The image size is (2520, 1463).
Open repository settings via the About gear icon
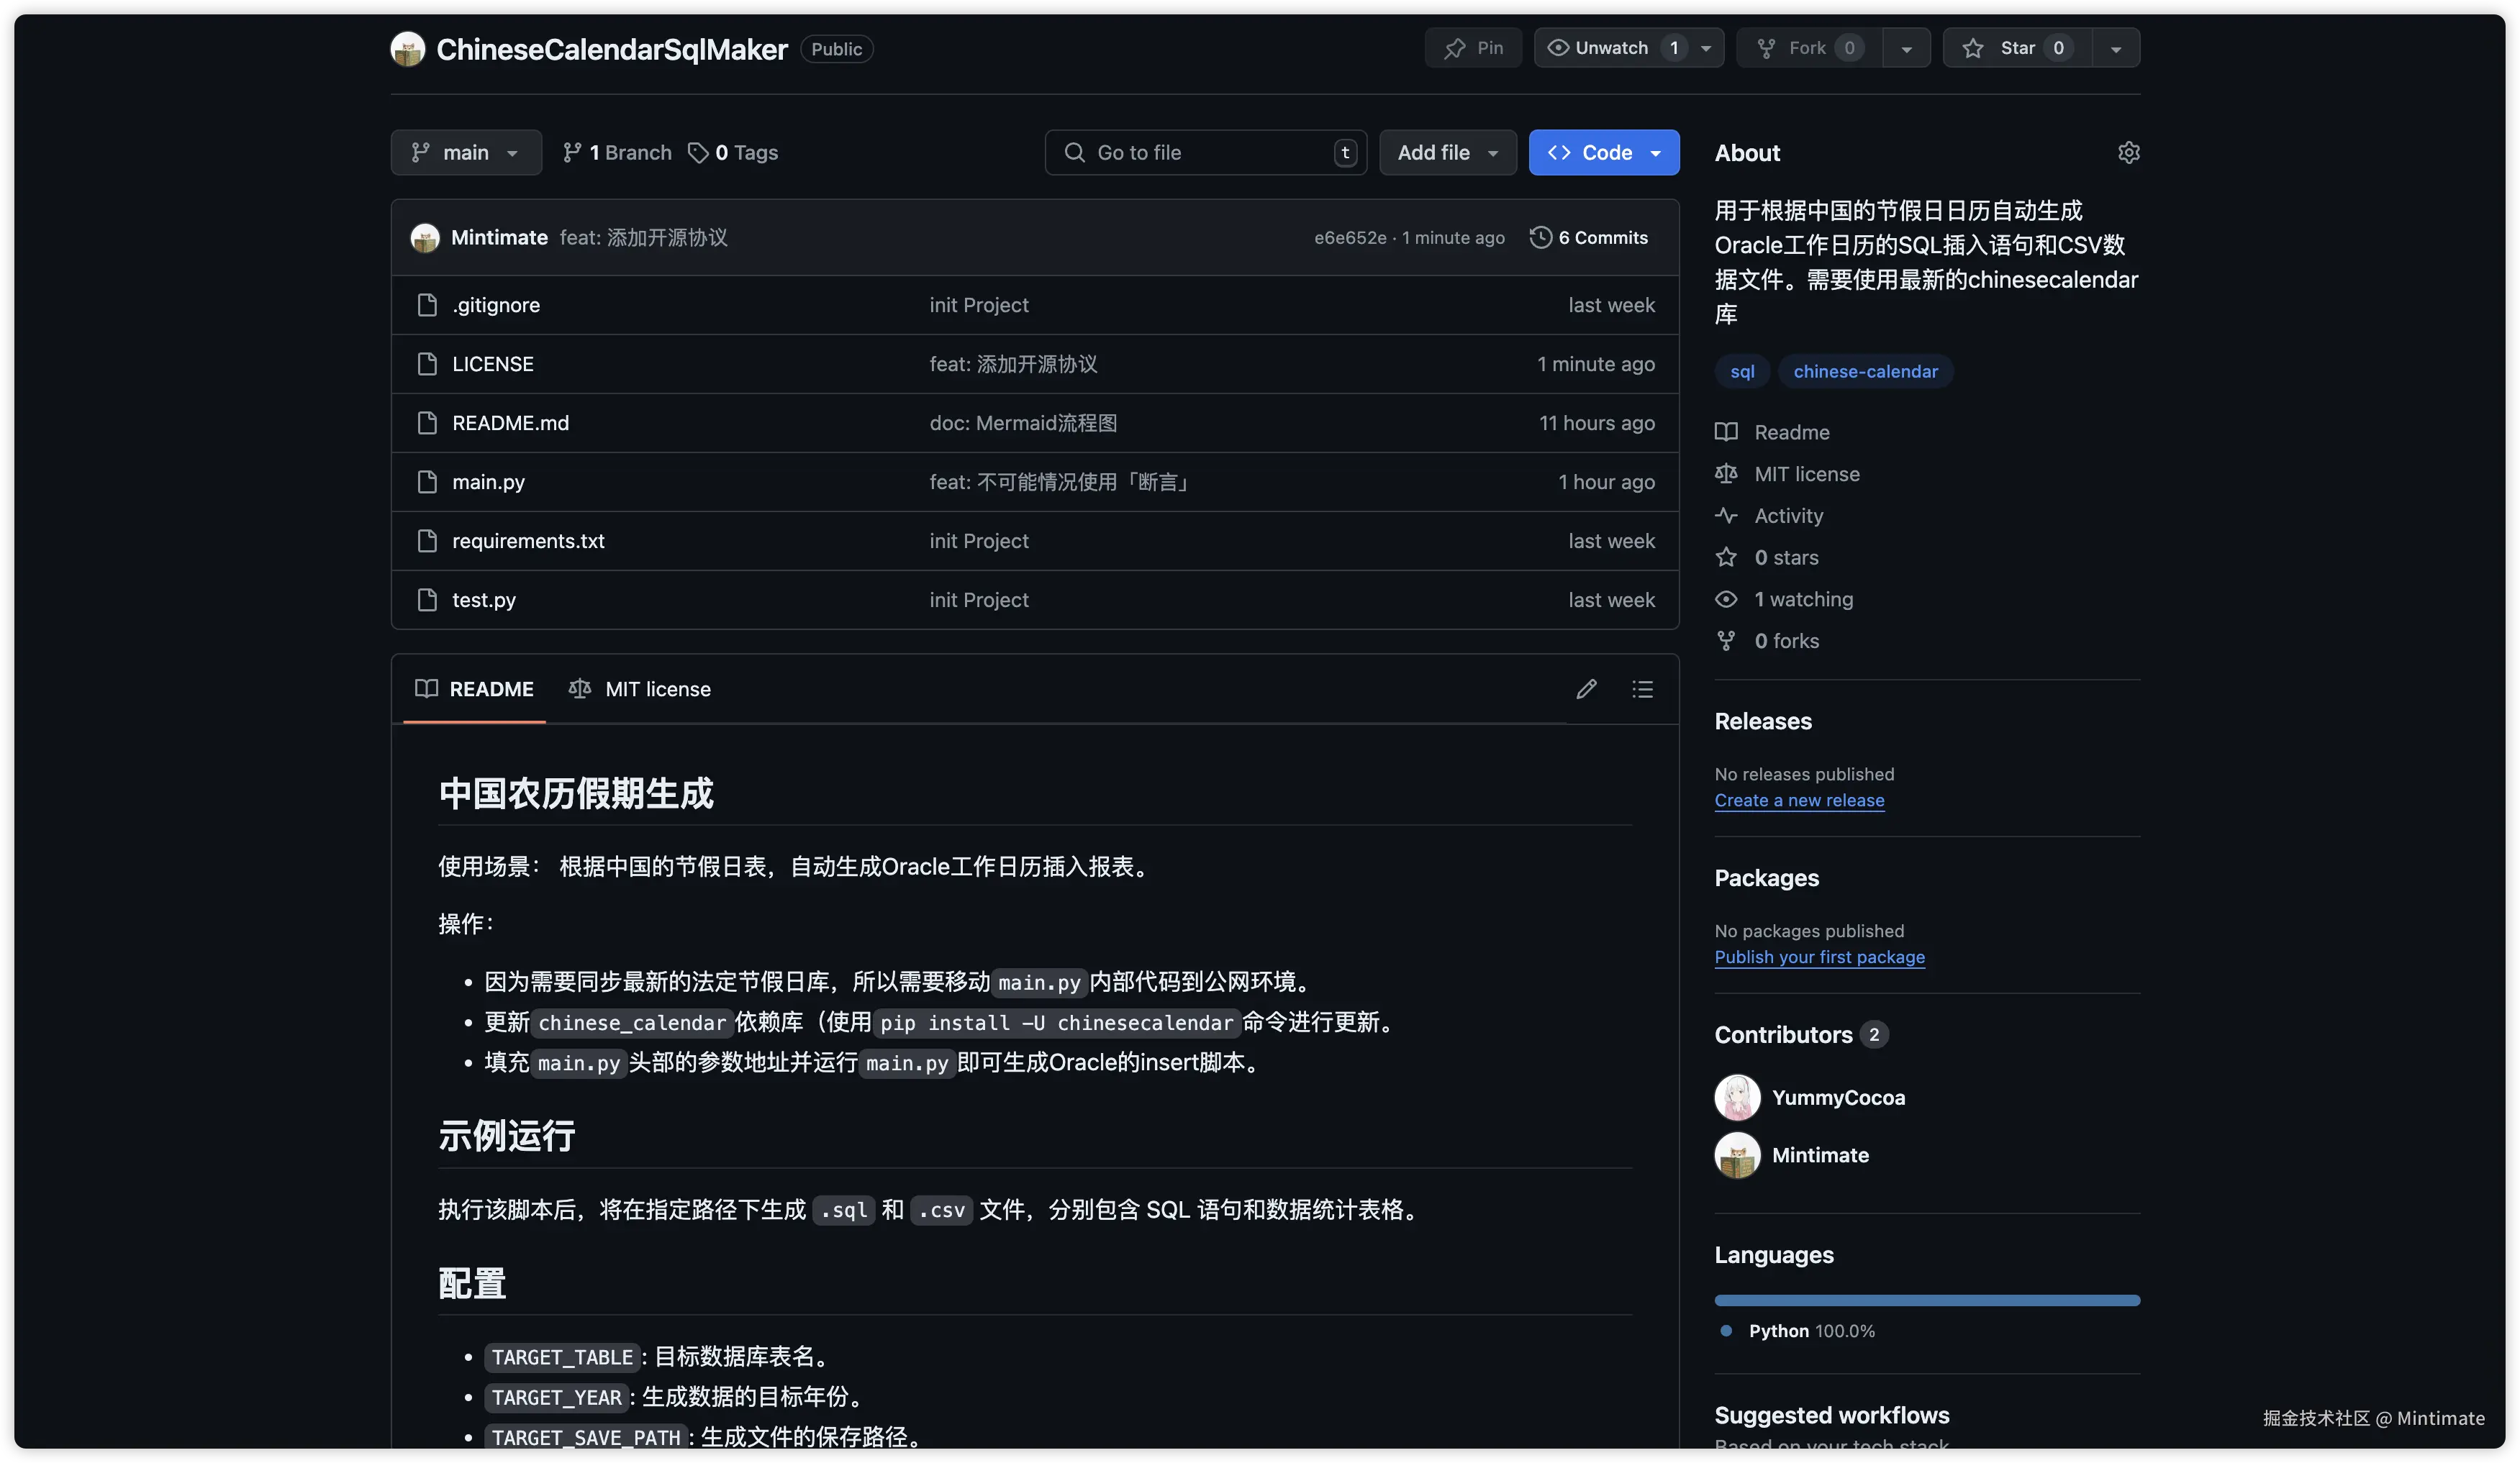pos(2128,152)
